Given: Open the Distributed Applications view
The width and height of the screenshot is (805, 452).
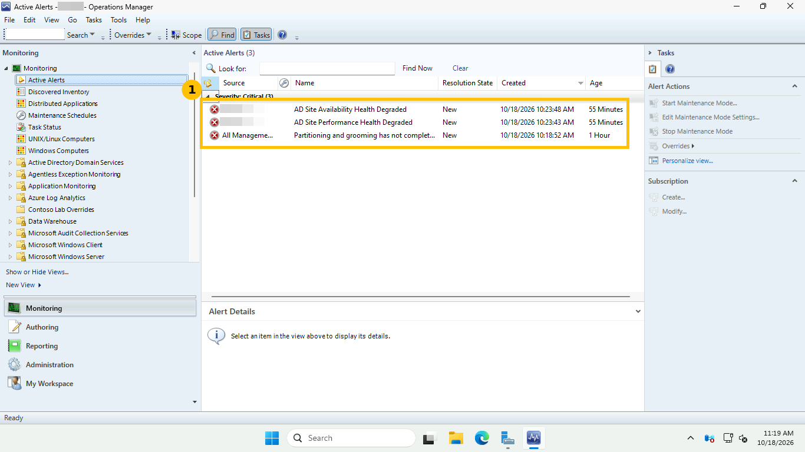Looking at the screenshot, I should click(x=63, y=104).
